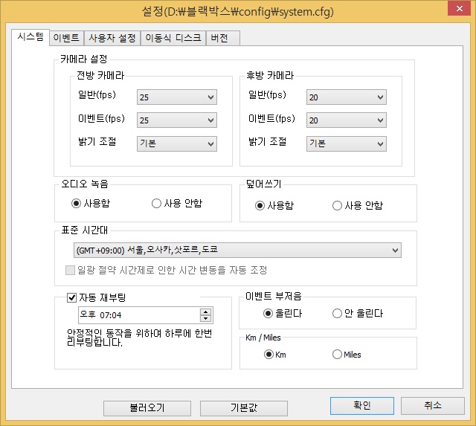The height and width of the screenshot is (426, 476).
Task: Expand front camera 밝기 조절 dropdown
Action: pyautogui.click(x=176, y=143)
